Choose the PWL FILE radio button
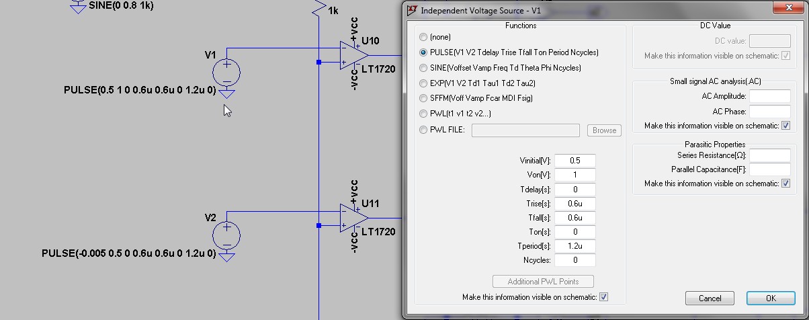The image size is (809, 320). coord(423,130)
